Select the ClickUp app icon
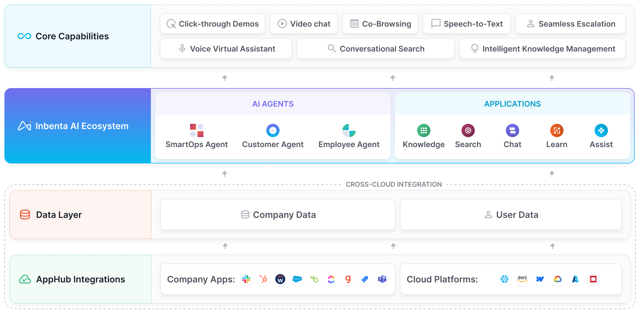Screen dimensions: 639x318 (x=331, y=279)
